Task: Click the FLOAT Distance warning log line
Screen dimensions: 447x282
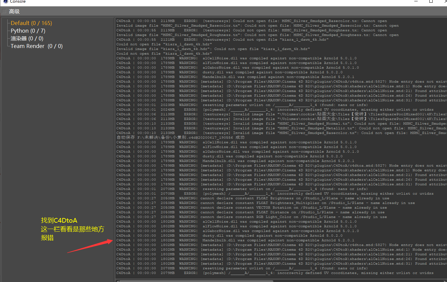Action: (x=293, y=212)
